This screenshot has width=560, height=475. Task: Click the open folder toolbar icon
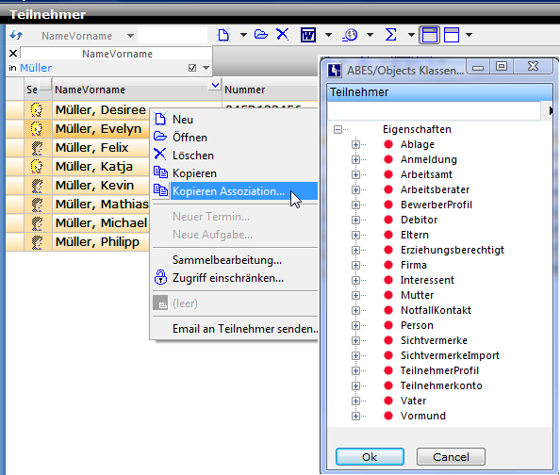pos(261,35)
